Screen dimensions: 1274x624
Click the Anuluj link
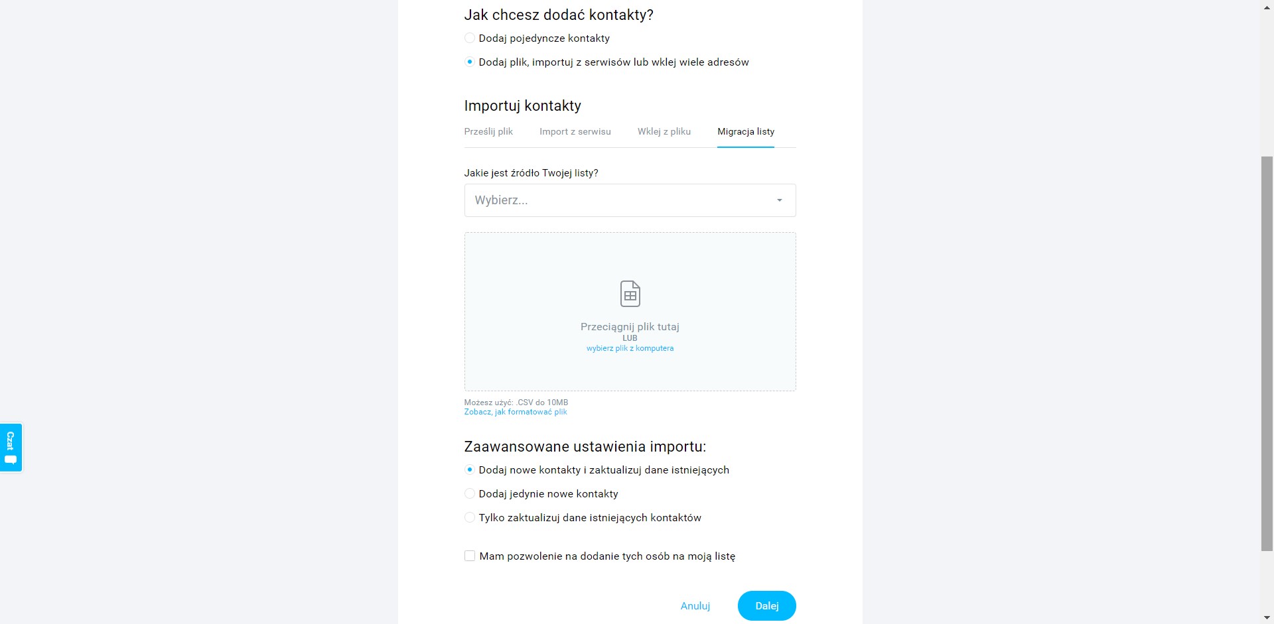pos(695,605)
